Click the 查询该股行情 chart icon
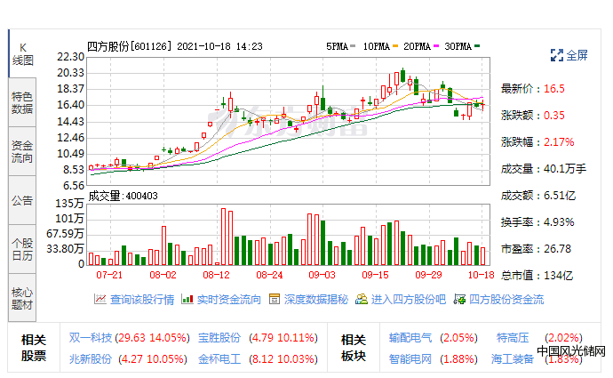 [x=100, y=300]
